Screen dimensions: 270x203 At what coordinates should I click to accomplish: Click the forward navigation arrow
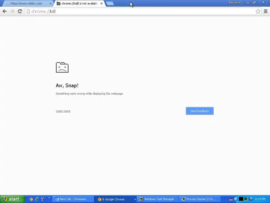(12, 11)
